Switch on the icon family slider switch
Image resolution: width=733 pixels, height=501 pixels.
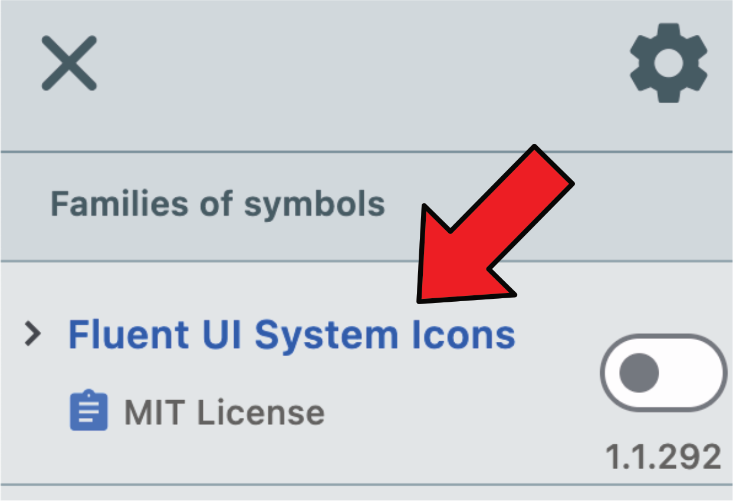pyautogui.click(x=663, y=373)
